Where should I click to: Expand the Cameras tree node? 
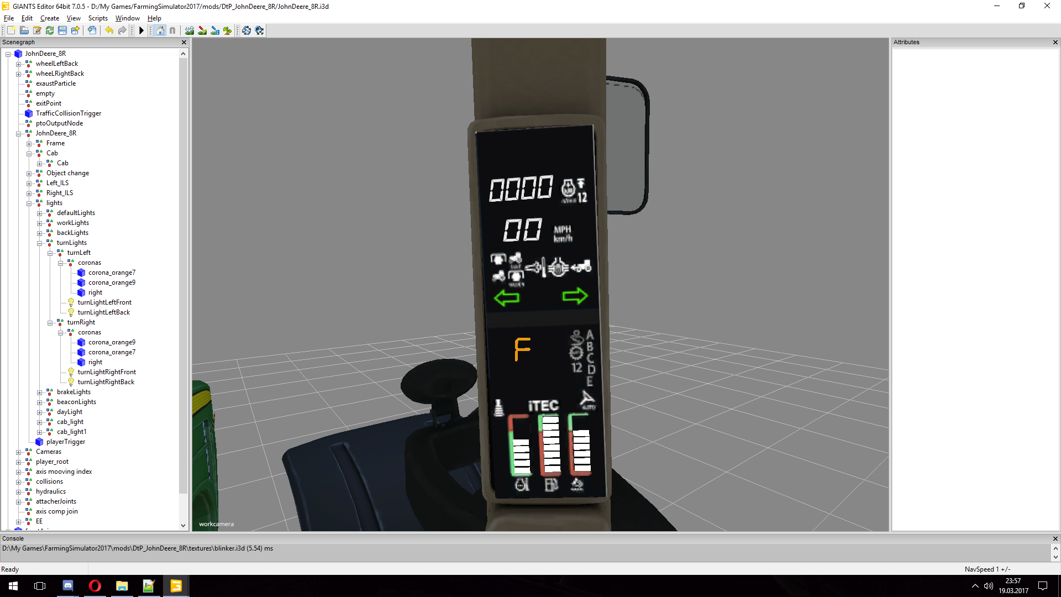(x=19, y=452)
